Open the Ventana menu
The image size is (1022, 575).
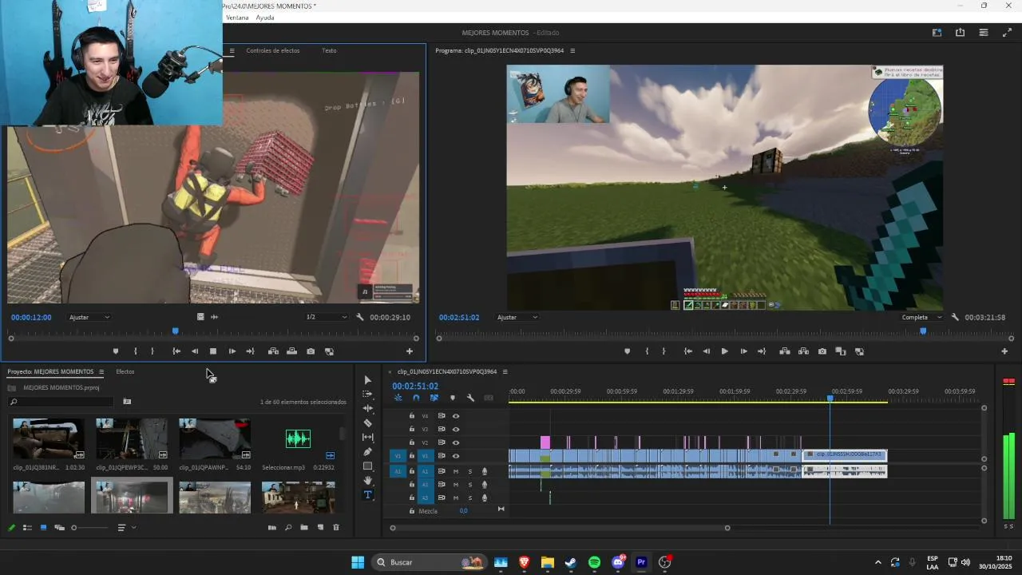237,18
